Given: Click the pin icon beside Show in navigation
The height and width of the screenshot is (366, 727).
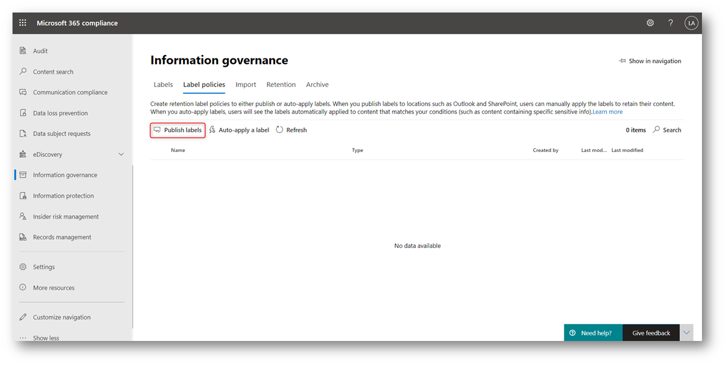Looking at the screenshot, I should click(x=622, y=61).
